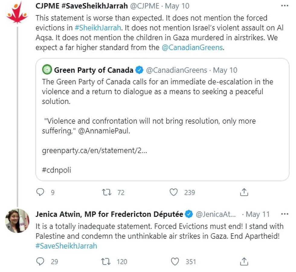The height and width of the screenshot is (272, 296).
Task: Reply to Jenica Atwin's tweet
Action: coord(40,261)
